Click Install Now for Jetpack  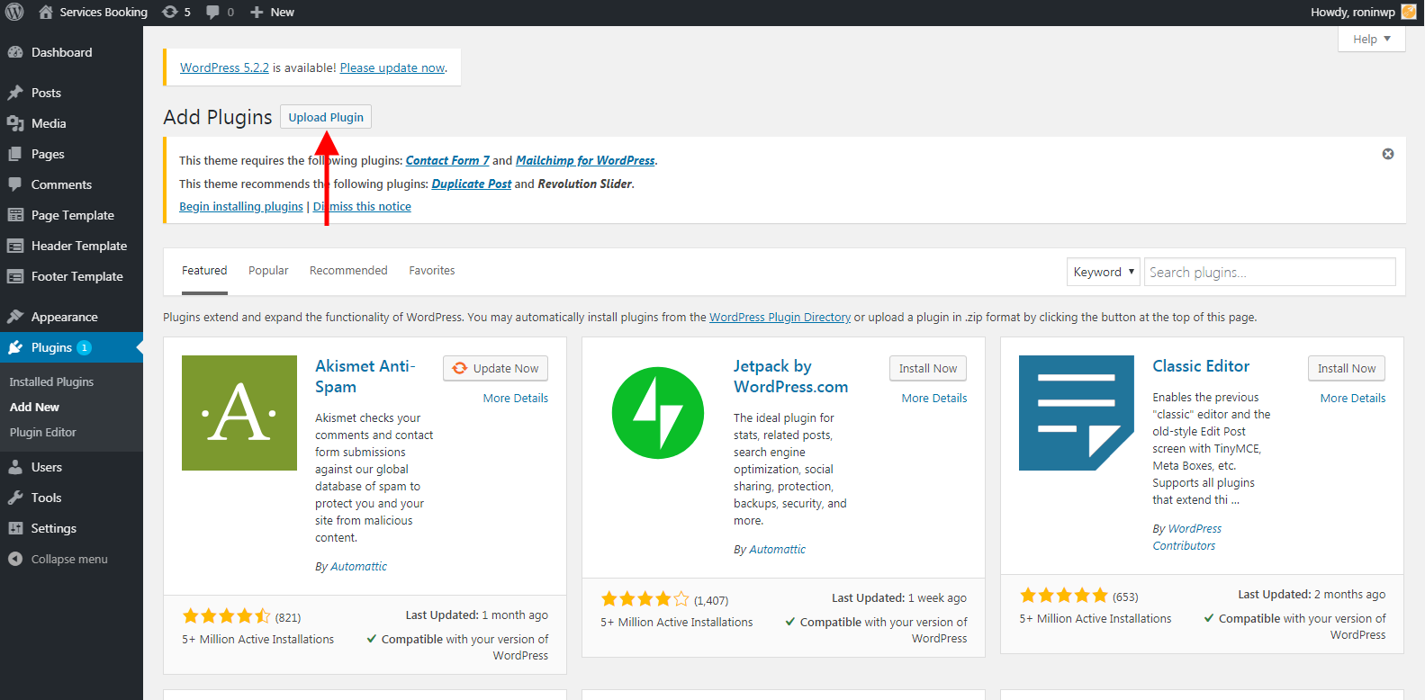point(928,368)
